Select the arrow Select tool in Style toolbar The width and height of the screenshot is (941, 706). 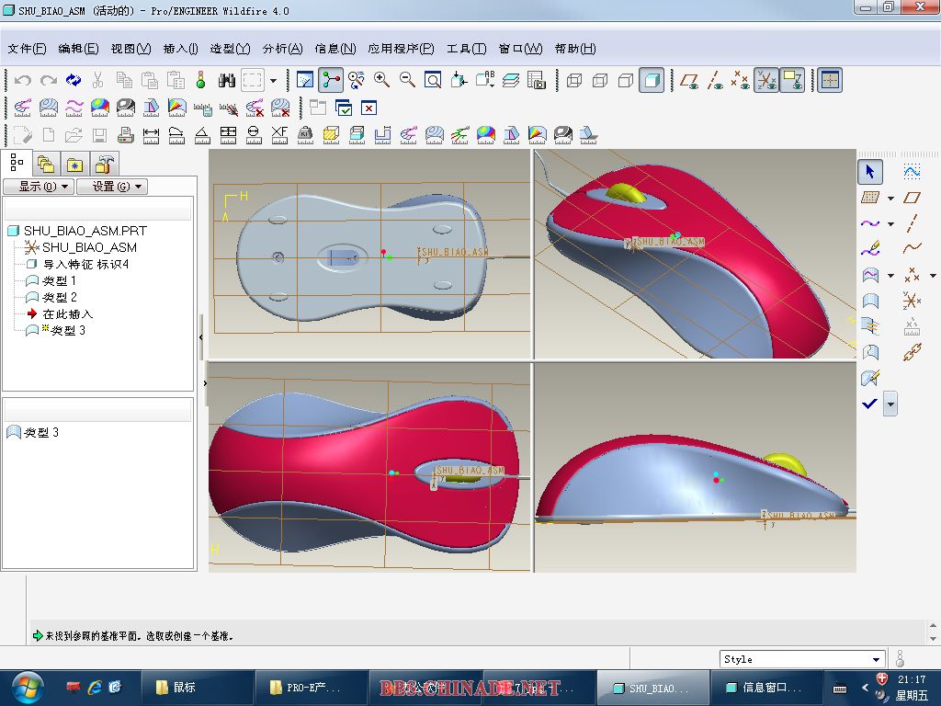tap(870, 172)
